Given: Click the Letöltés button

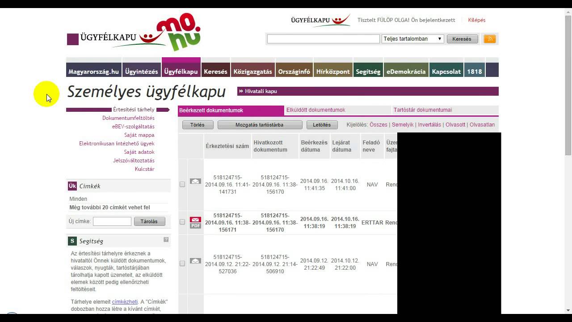Looking at the screenshot, I should pyautogui.click(x=322, y=125).
